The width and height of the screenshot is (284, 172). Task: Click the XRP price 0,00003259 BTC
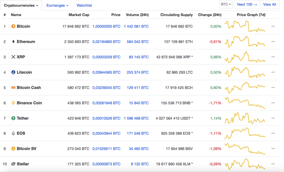pyautogui.click(x=106, y=57)
